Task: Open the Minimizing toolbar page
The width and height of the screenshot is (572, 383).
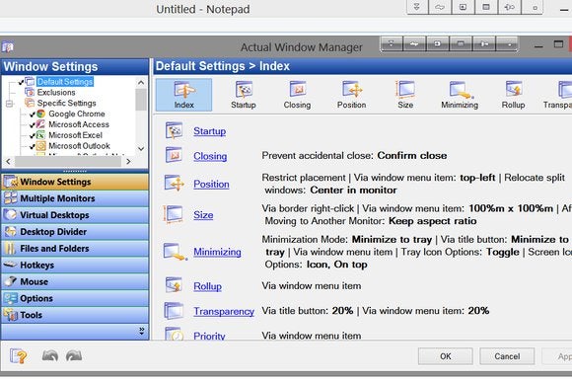Action: tap(460, 95)
